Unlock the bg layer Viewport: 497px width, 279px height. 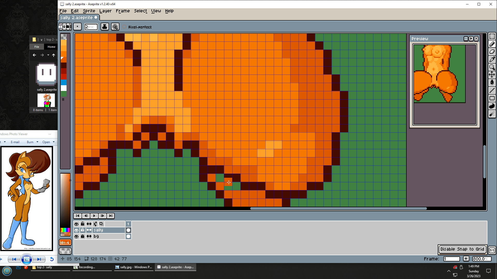[x=83, y=236]
